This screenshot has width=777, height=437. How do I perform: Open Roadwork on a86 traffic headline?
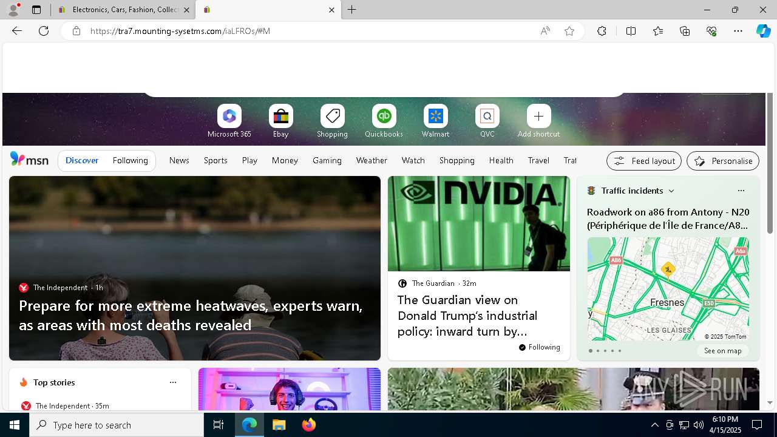668,218
